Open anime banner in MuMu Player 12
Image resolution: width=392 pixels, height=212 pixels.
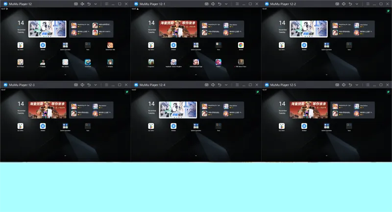click(47, 29)
